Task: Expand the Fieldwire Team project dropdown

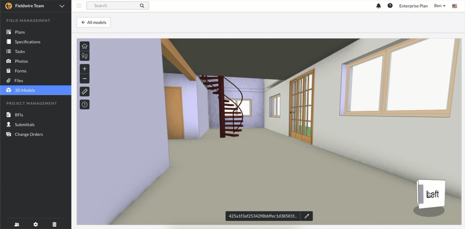Action: (62, 6)
